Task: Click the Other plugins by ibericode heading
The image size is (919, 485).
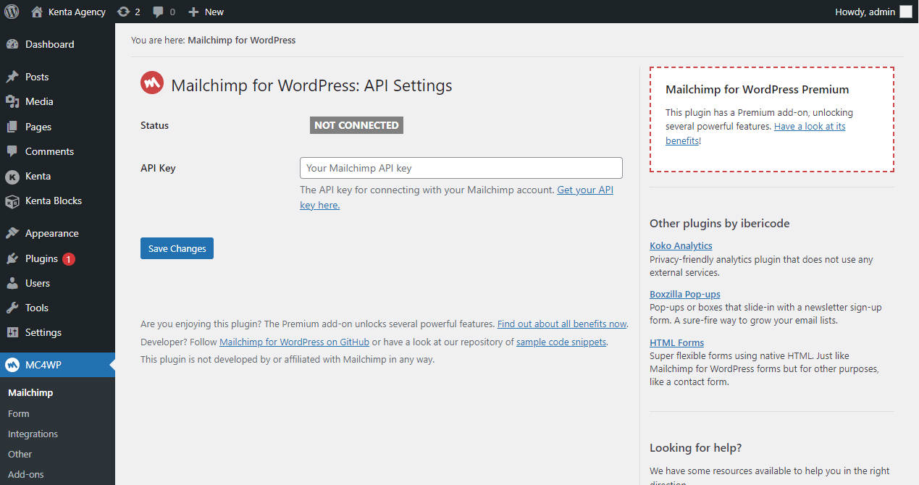Action: [720, 224]
